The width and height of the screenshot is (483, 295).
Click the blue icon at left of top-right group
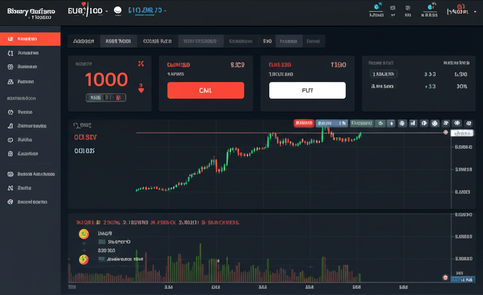coord(376,7)
